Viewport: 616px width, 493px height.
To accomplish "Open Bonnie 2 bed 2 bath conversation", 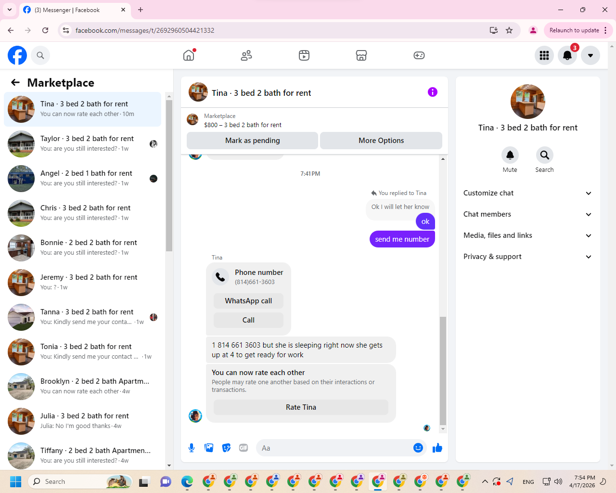I will (82, 248).
